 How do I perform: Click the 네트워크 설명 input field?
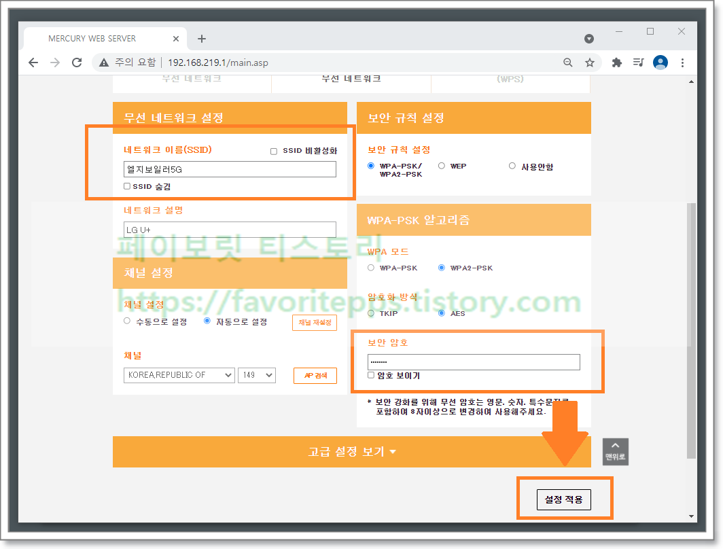pos(230,230)
